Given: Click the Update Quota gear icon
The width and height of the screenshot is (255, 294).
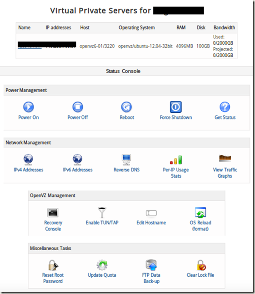Looking at the screenshot, I should pyautogui.click(x=102, y=265).
